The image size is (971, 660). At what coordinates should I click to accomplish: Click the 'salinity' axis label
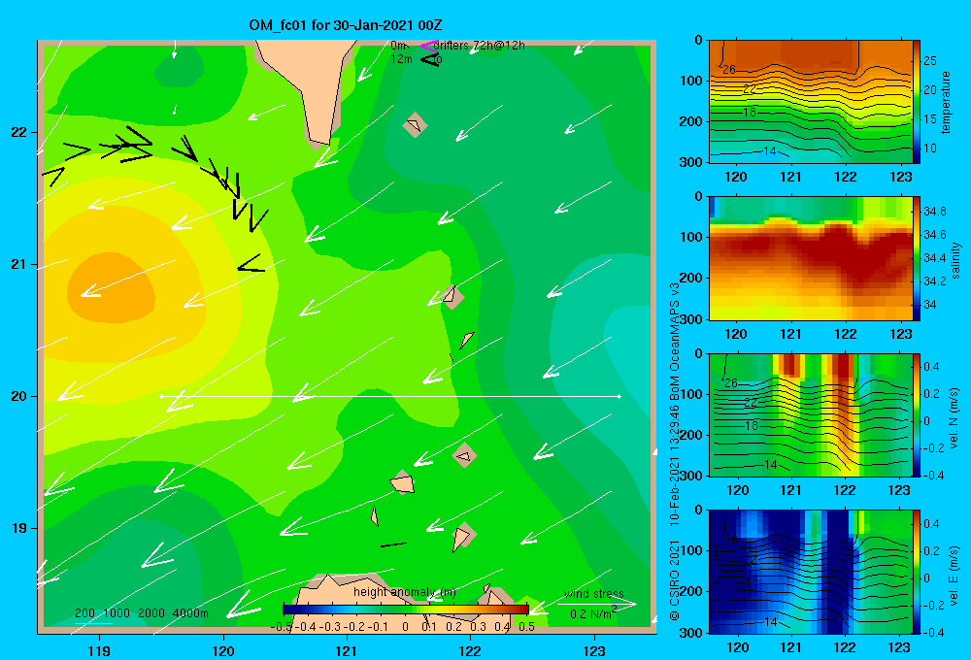click(x=954, y=260)
